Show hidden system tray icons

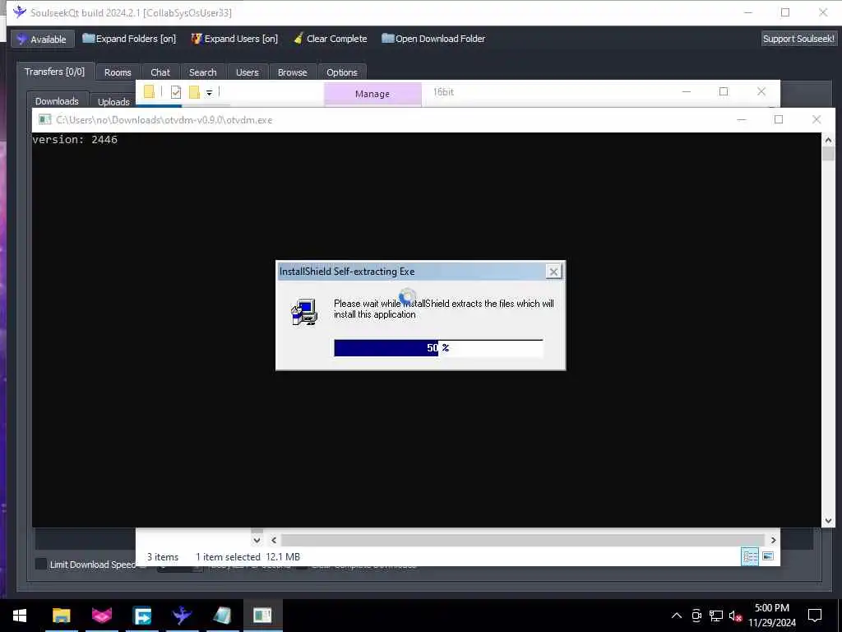[x=677, y=616]
